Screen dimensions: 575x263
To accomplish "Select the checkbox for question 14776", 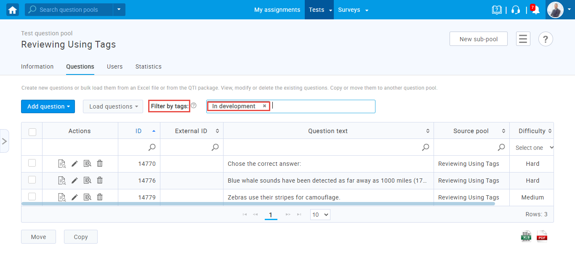I will coord(32,180).
